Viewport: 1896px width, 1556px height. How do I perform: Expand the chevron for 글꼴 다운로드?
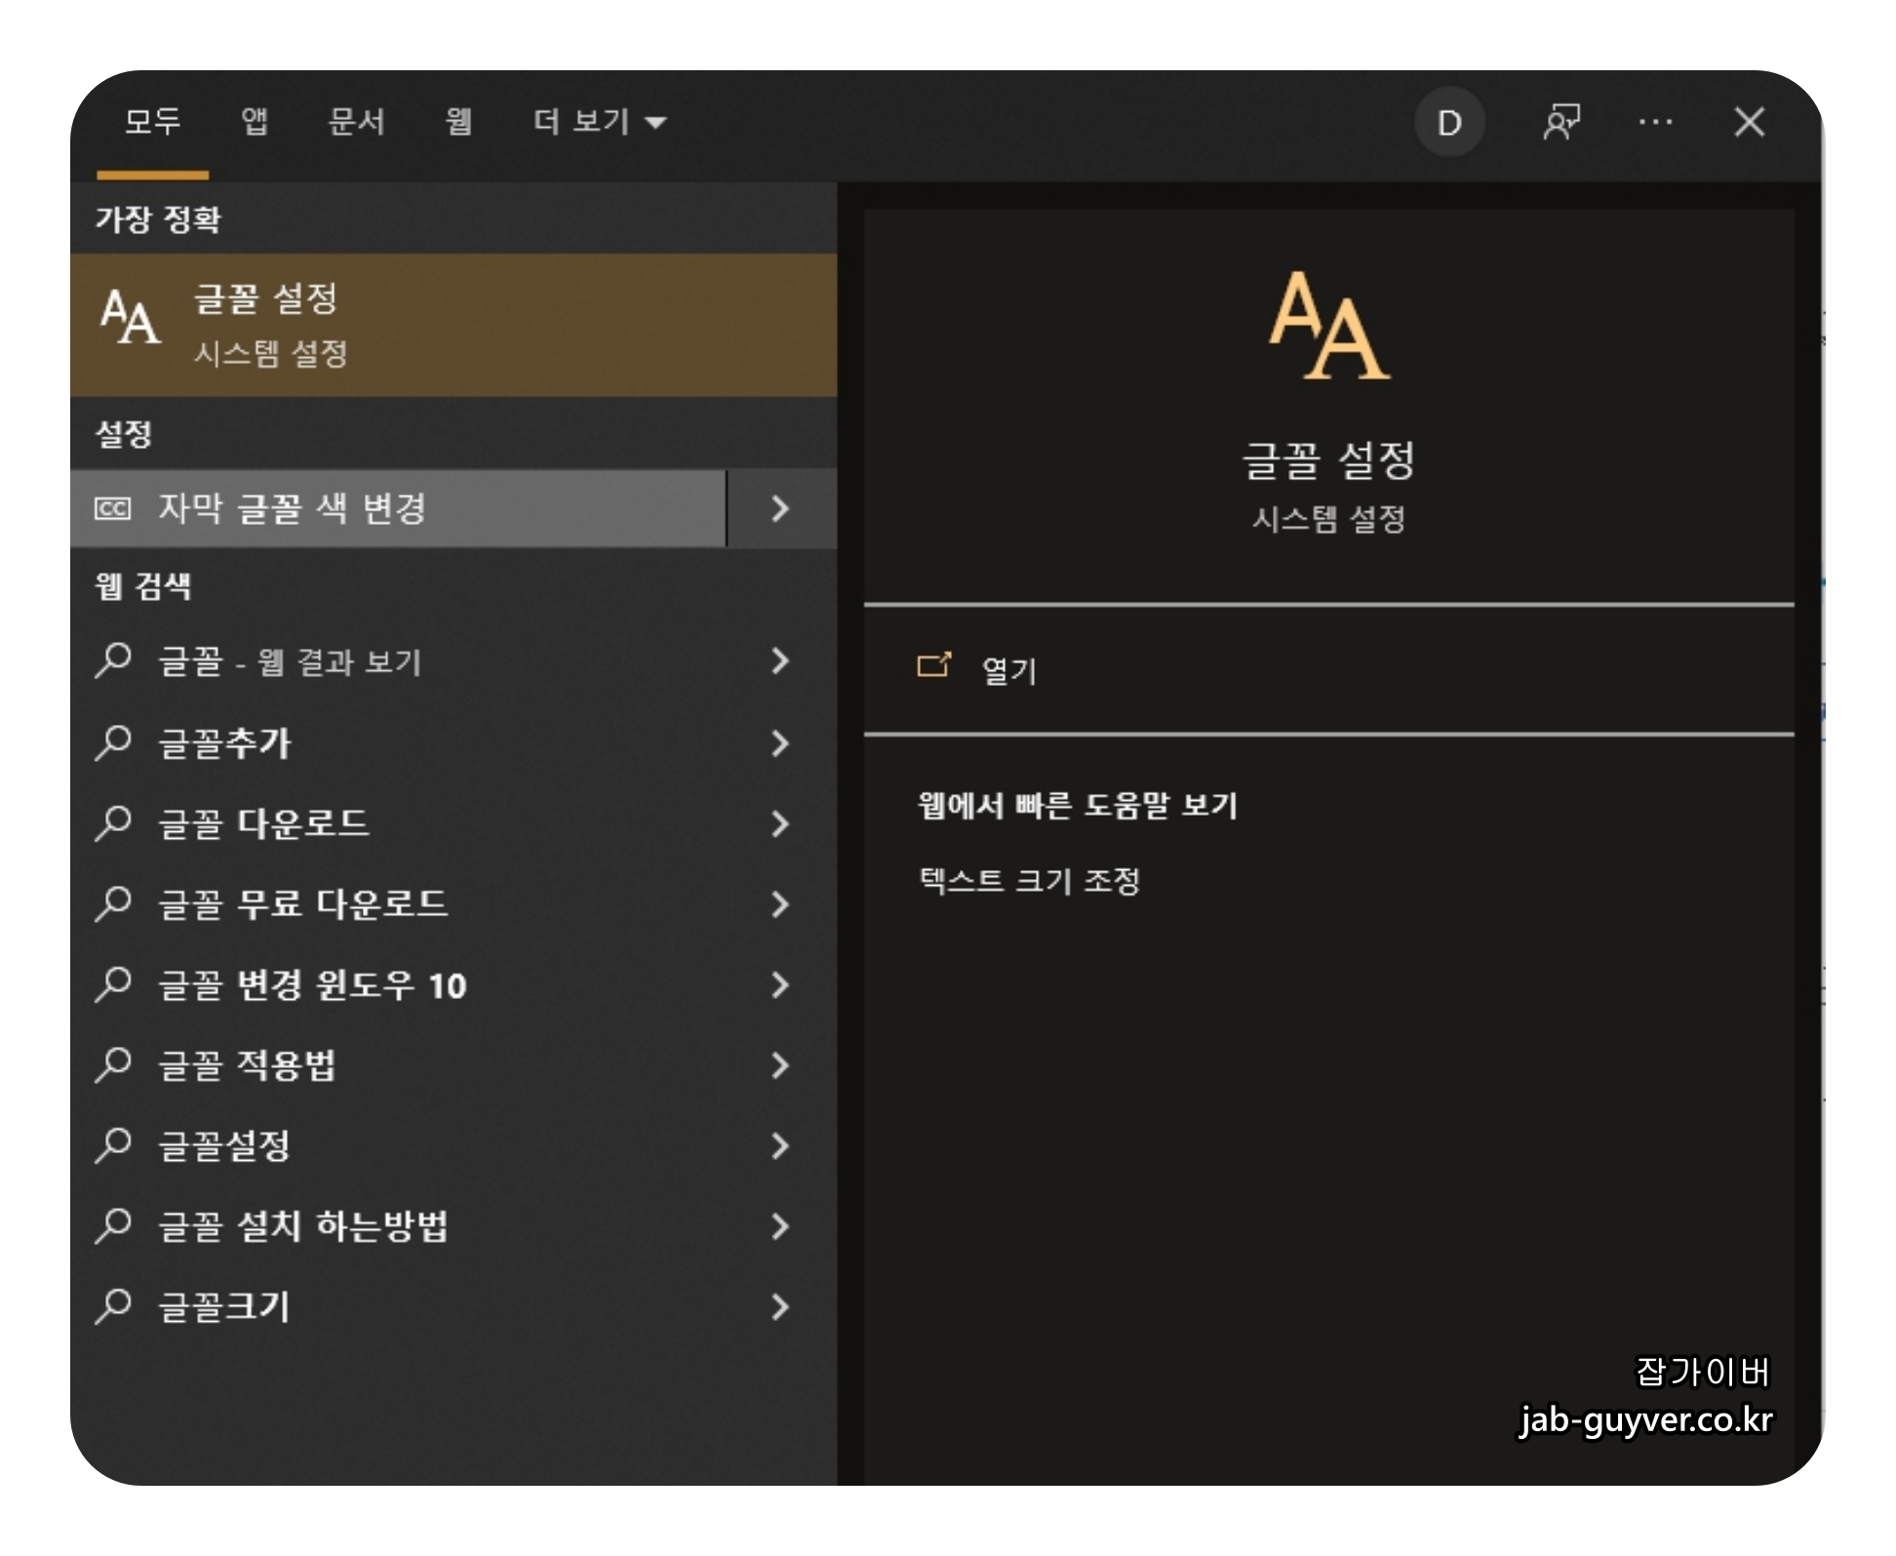tap(780, 824)
